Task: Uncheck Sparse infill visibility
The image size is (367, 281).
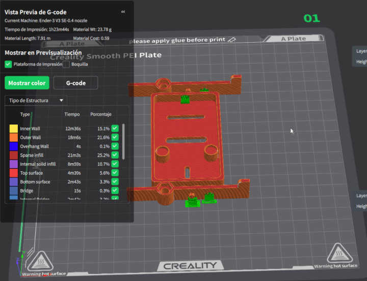Action: pos(115,155)
